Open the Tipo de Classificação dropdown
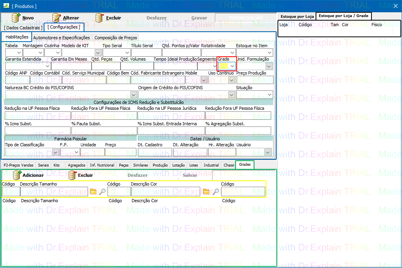This screenshot has width=402, height=268. pos(56,152)
